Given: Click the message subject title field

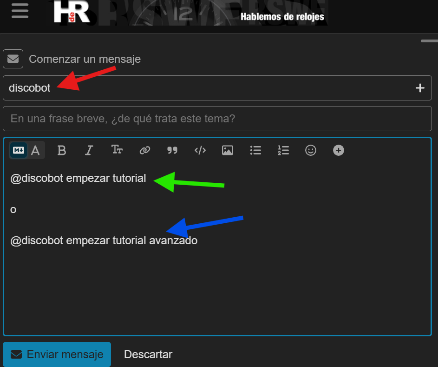Looking at the screenshot, I should (217, 119).
